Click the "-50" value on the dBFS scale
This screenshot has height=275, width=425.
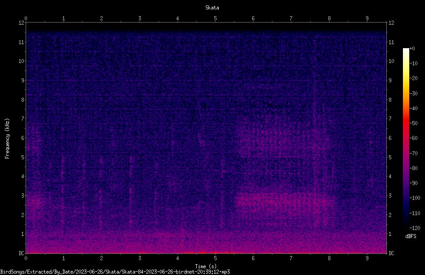click(x=413, y=123)
